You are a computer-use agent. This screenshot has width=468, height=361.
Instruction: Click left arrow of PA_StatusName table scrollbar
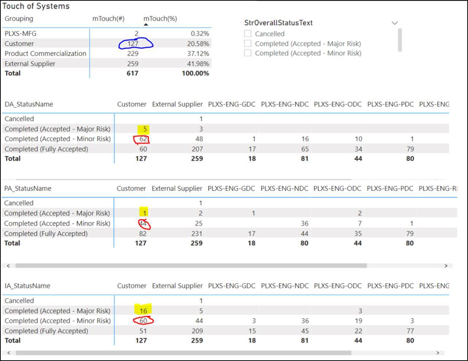(9, 266)
